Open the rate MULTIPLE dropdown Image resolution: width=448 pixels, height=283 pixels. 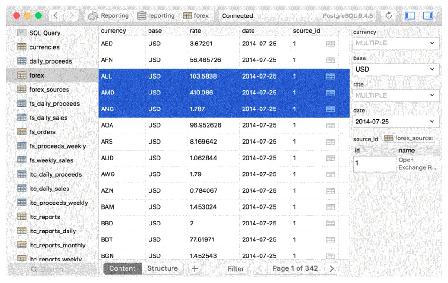396,95
